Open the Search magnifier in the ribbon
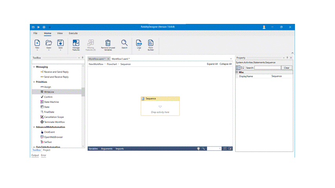 point(124,43)
